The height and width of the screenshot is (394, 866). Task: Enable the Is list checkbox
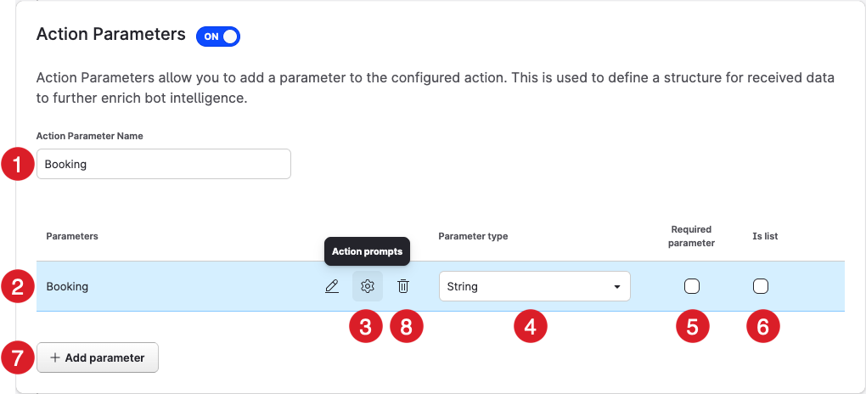(x=761, y=286)
